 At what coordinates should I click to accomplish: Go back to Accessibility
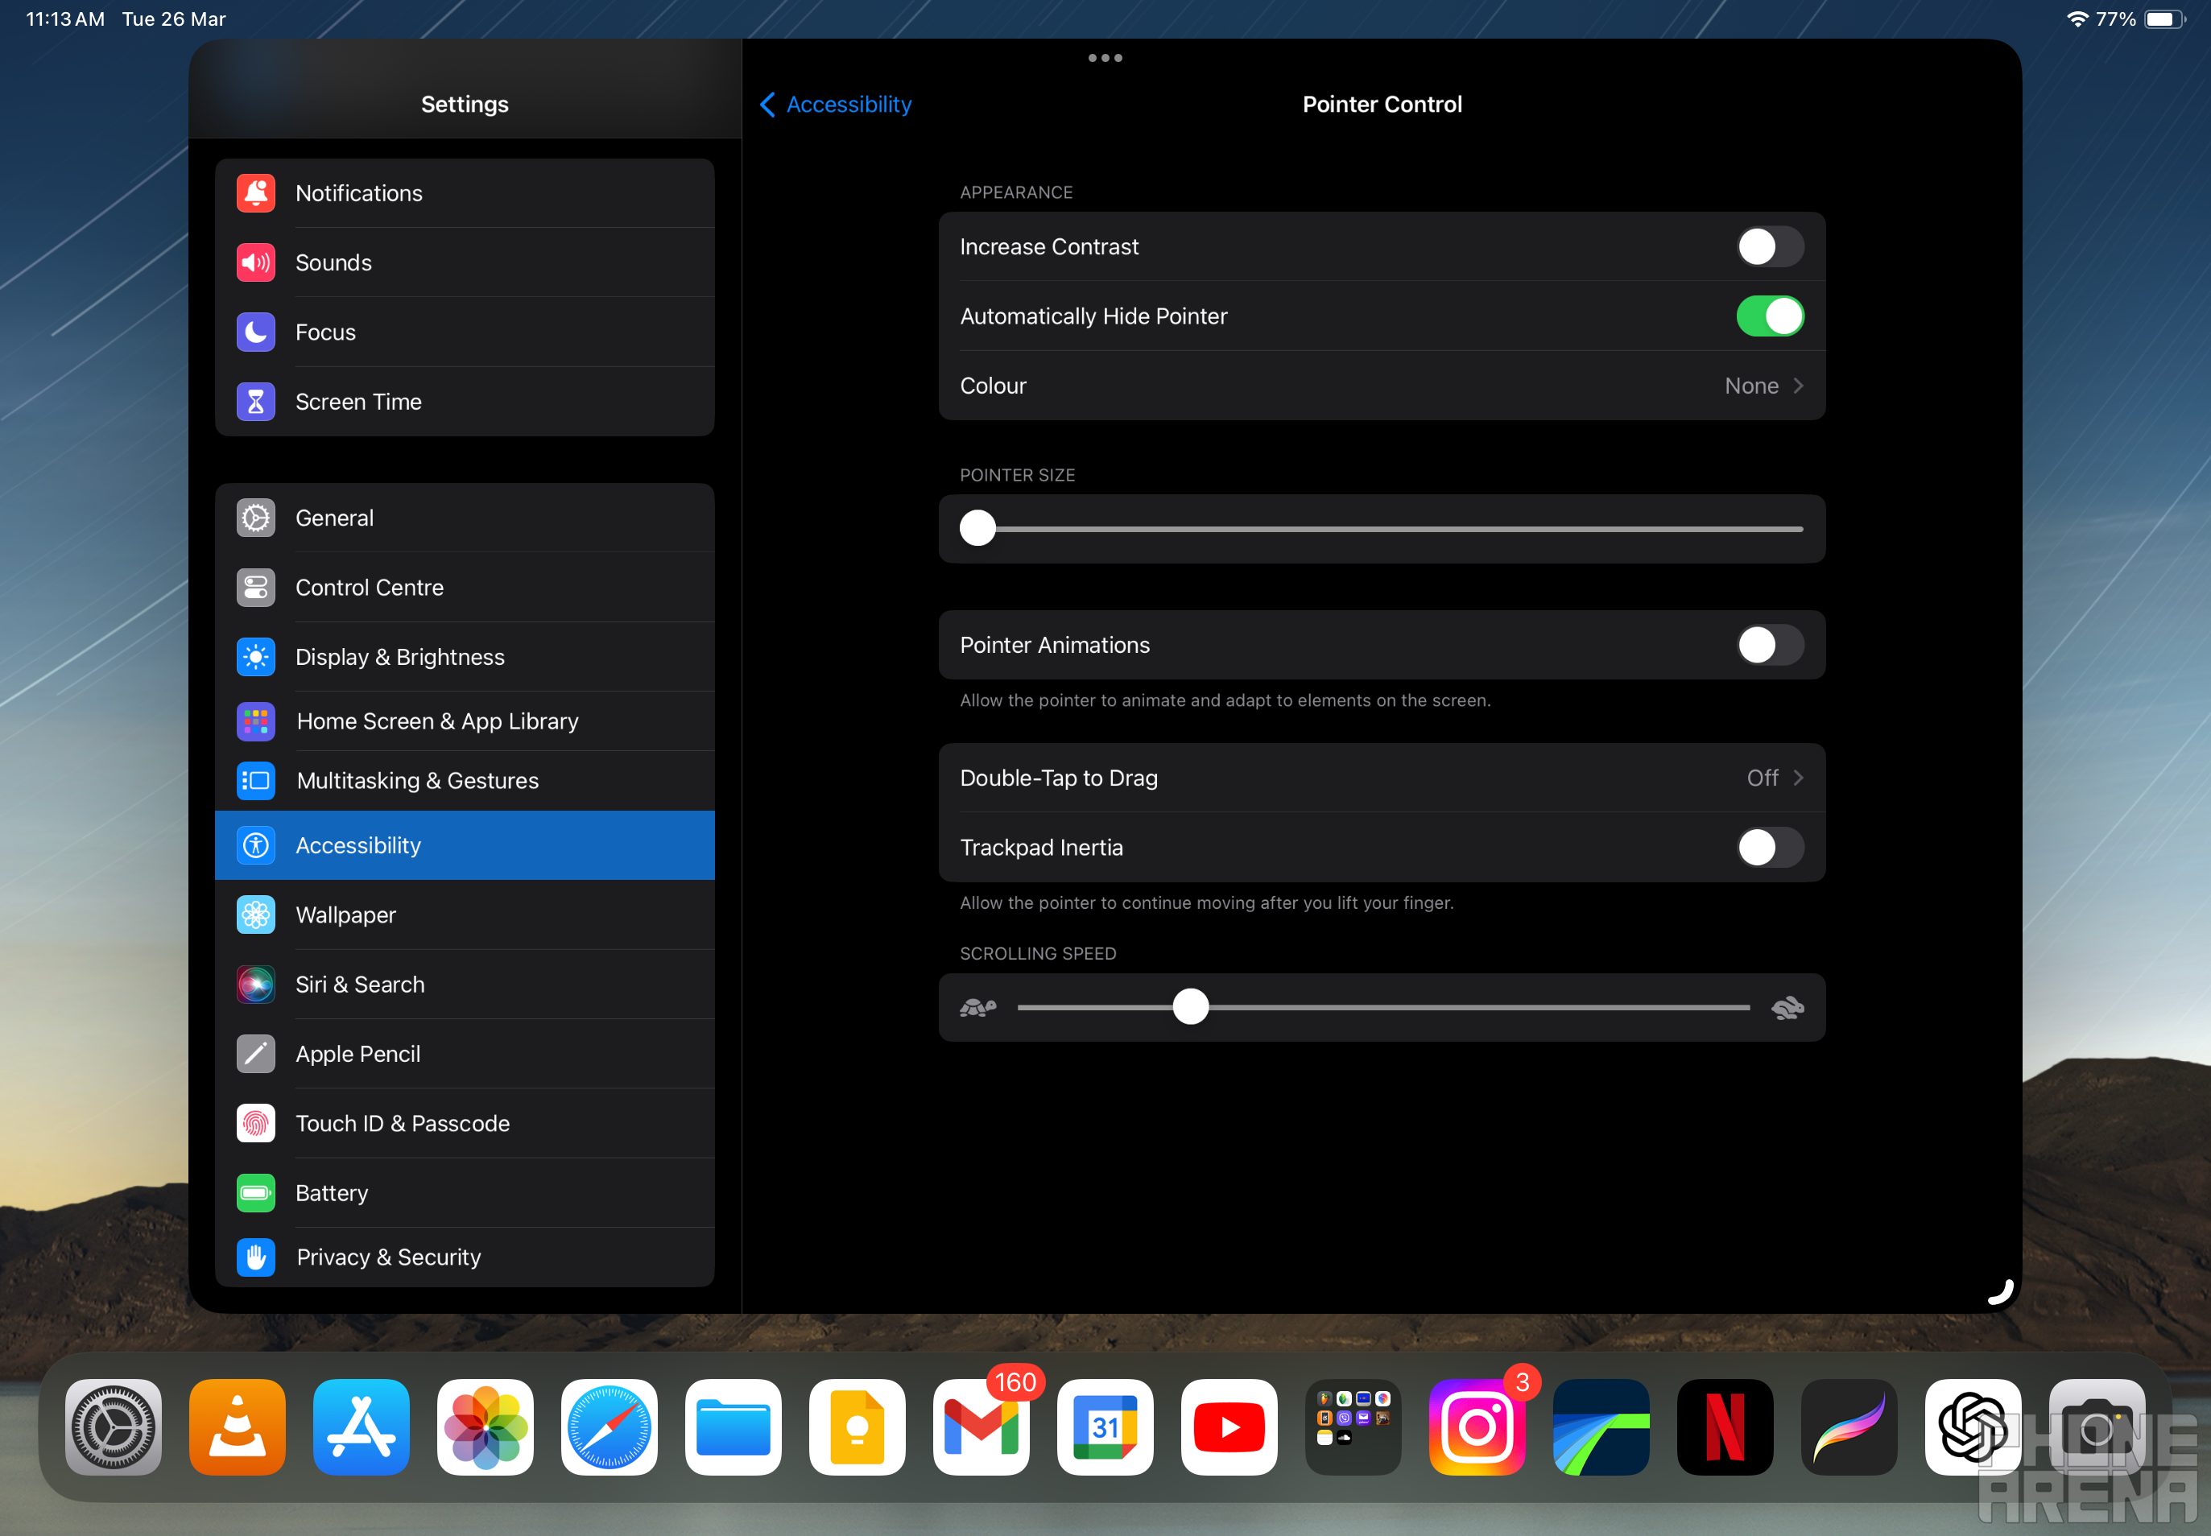[836, 104]
